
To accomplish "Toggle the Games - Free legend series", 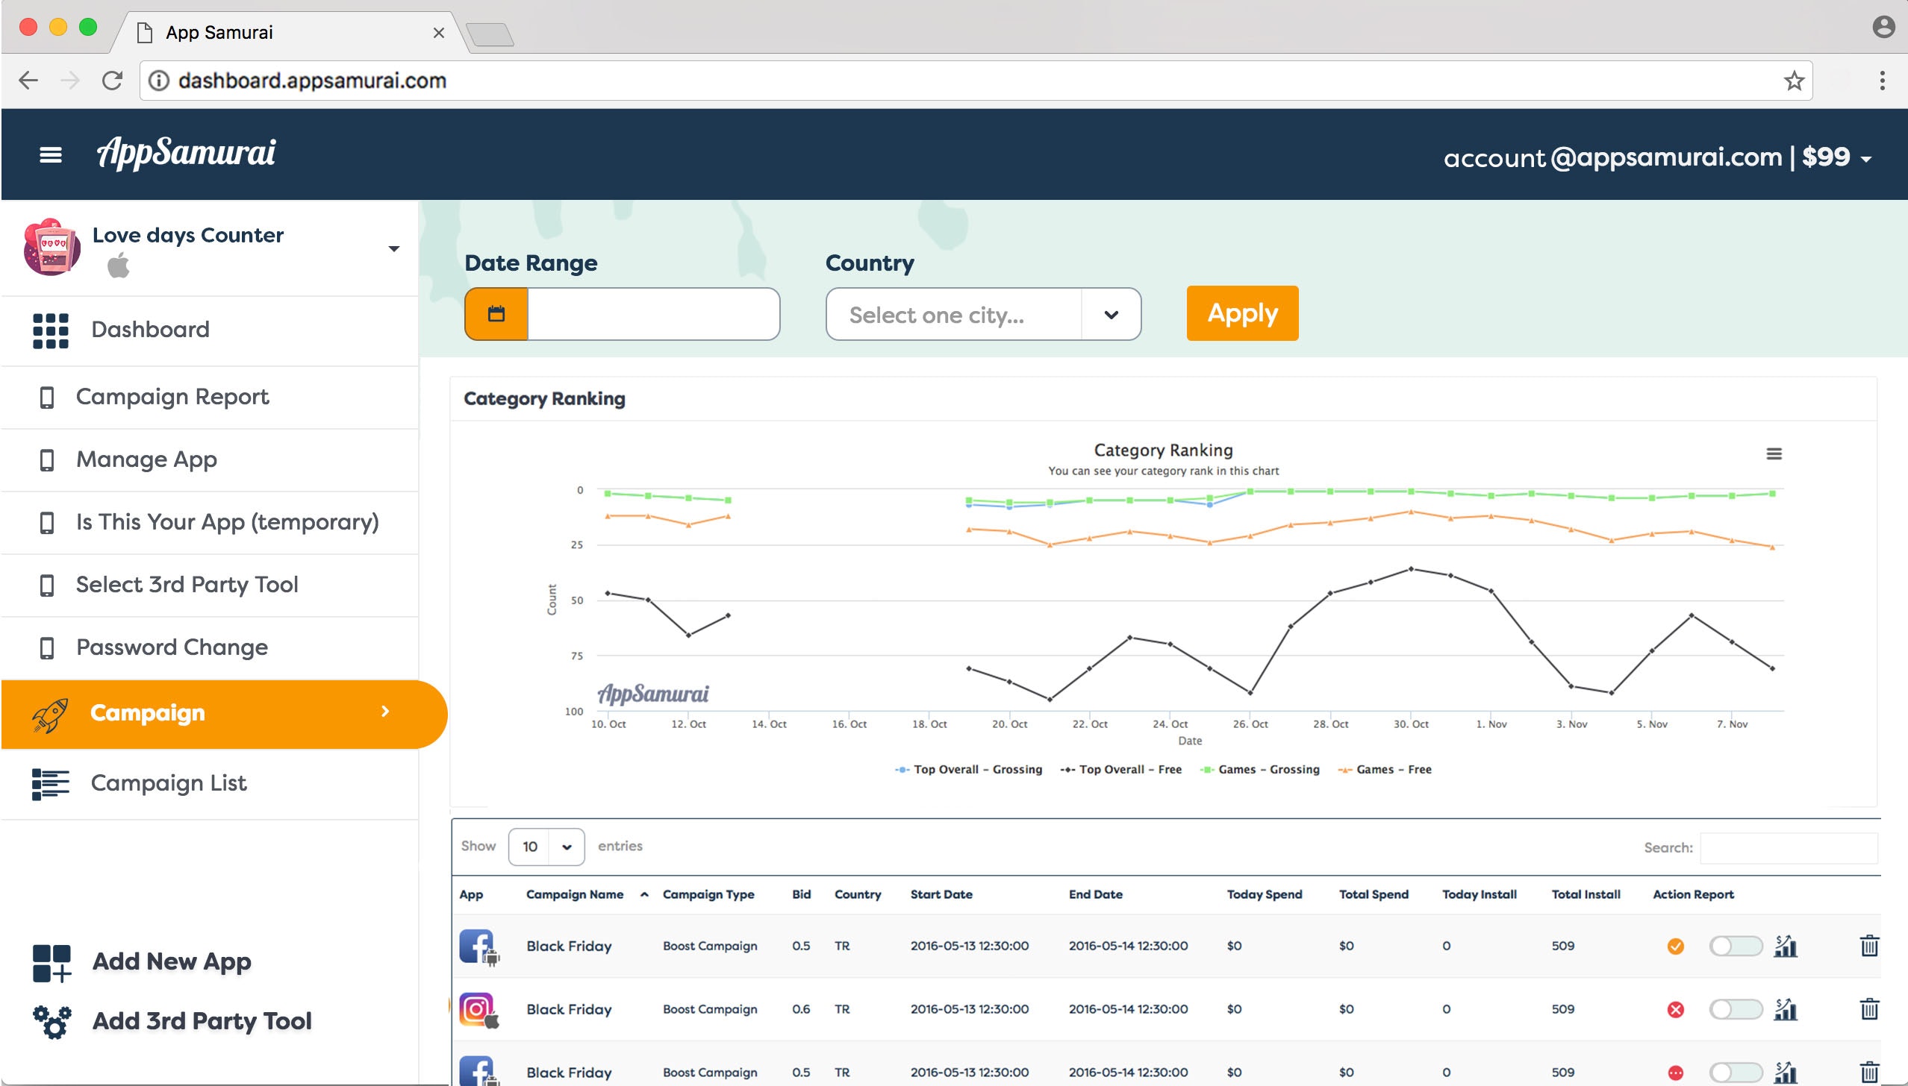I will 1392,769.
